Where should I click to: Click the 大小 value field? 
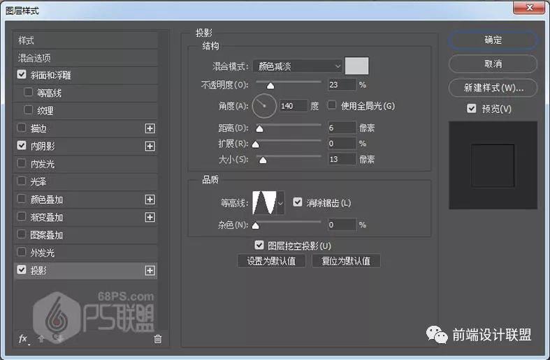coord(342,159)
